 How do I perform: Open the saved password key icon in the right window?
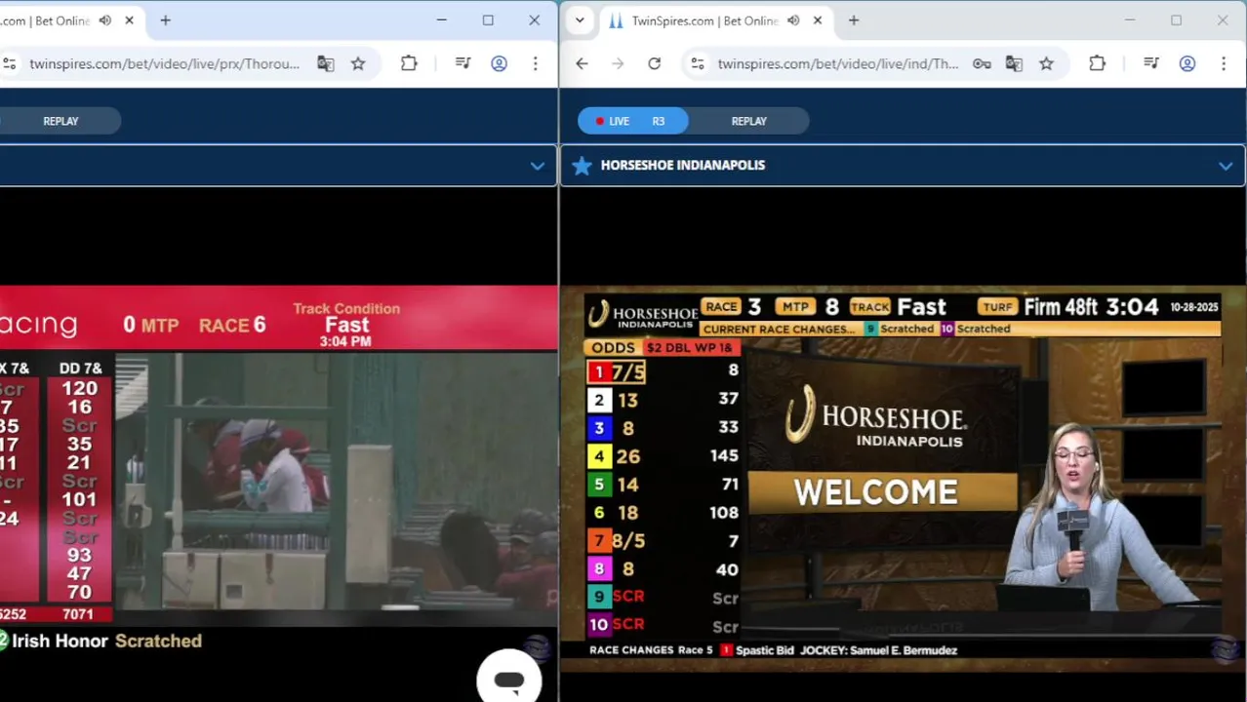(x=982, y=63)
